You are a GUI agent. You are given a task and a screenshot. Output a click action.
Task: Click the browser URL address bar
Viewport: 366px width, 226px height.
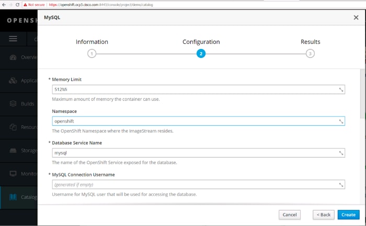pyautogui.click(x=194, y=5)
